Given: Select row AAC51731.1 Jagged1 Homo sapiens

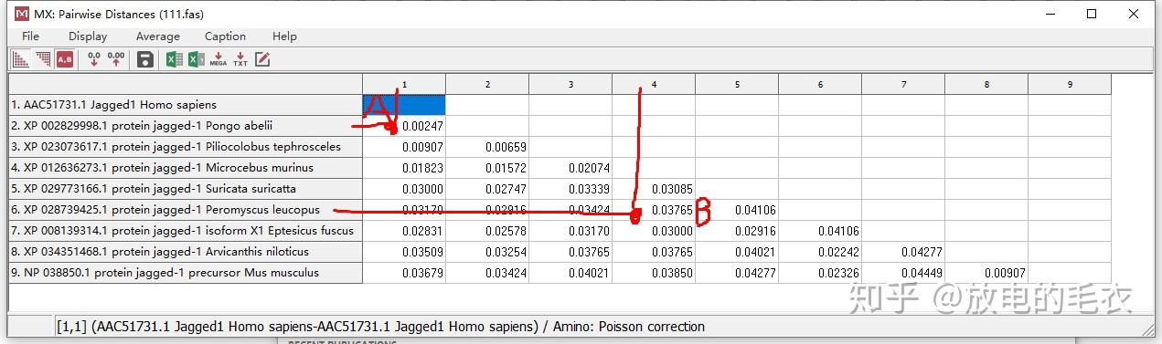Looking at the screenshot, I should [x=186, y=105].
